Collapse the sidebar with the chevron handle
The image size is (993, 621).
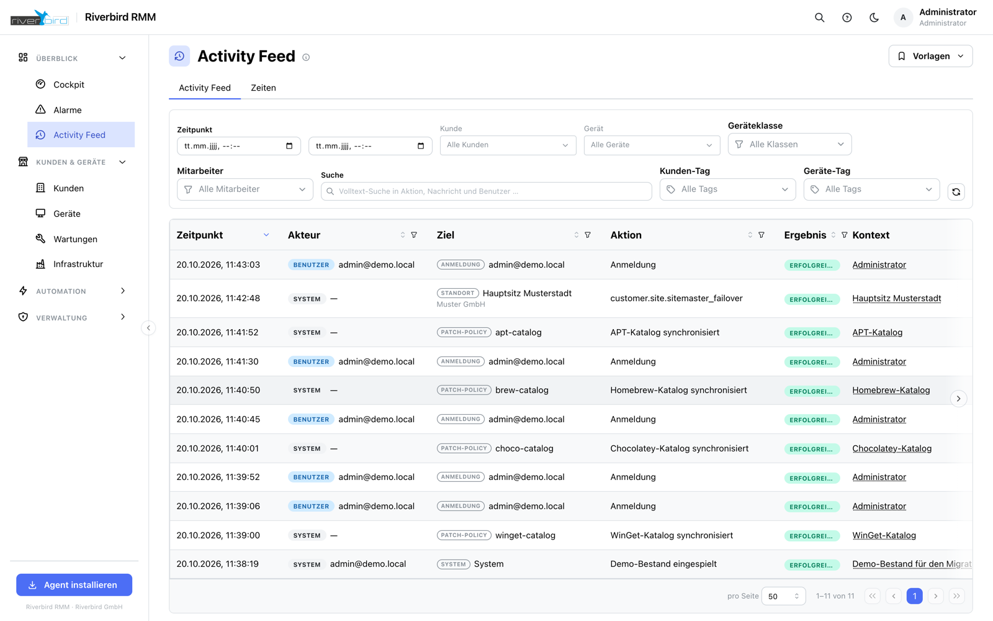[x=148, y=328]
